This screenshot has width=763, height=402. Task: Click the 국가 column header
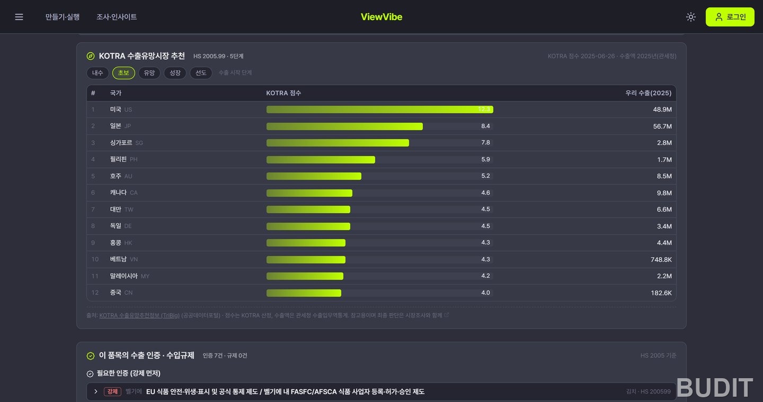[x=116, y=93]
